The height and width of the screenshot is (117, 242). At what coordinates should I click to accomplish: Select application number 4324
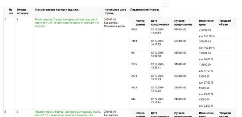(134, 88)
